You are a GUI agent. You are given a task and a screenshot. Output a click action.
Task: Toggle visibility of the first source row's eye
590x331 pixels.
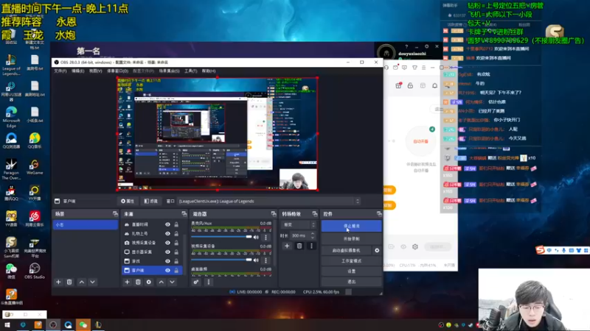pos(167,224)
